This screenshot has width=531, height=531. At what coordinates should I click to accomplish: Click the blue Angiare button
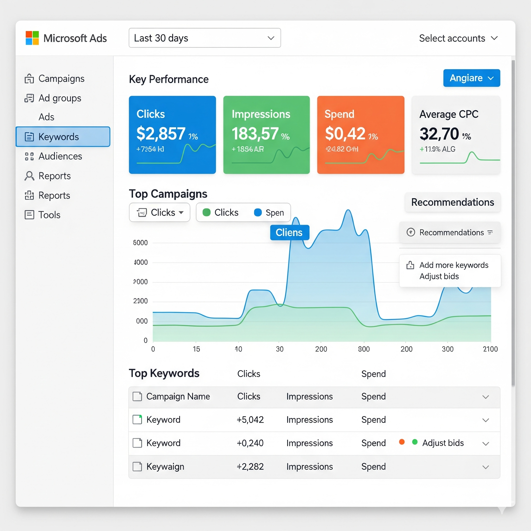[471, 78]
